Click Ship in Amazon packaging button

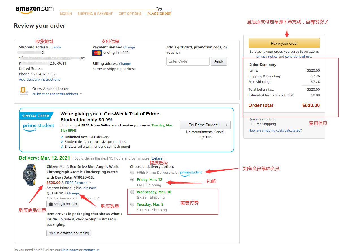(69, 233)
